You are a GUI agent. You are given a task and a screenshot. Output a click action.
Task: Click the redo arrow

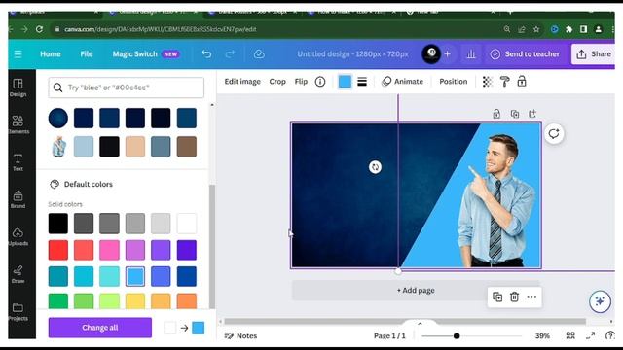coord(230,54)
